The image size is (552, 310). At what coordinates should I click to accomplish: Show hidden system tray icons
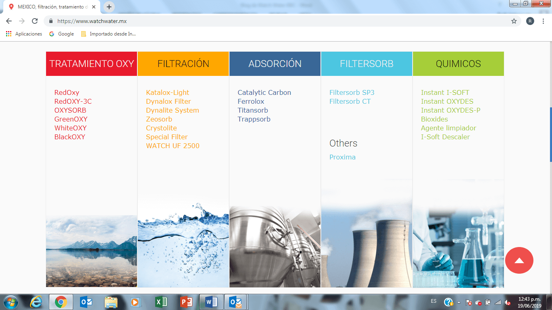[x=459, y=302]
